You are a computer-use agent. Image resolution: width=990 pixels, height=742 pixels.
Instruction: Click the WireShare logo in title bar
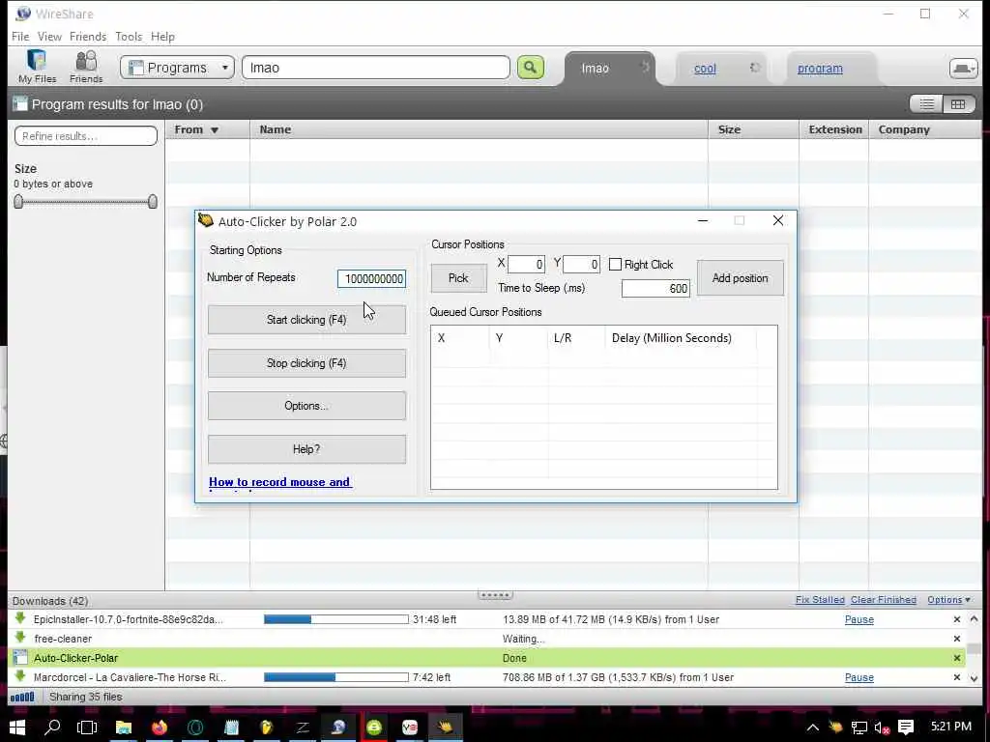[x=23, y=14]
